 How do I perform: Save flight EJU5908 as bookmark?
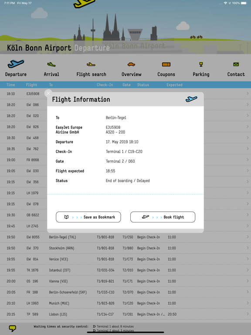coord(88,217)
